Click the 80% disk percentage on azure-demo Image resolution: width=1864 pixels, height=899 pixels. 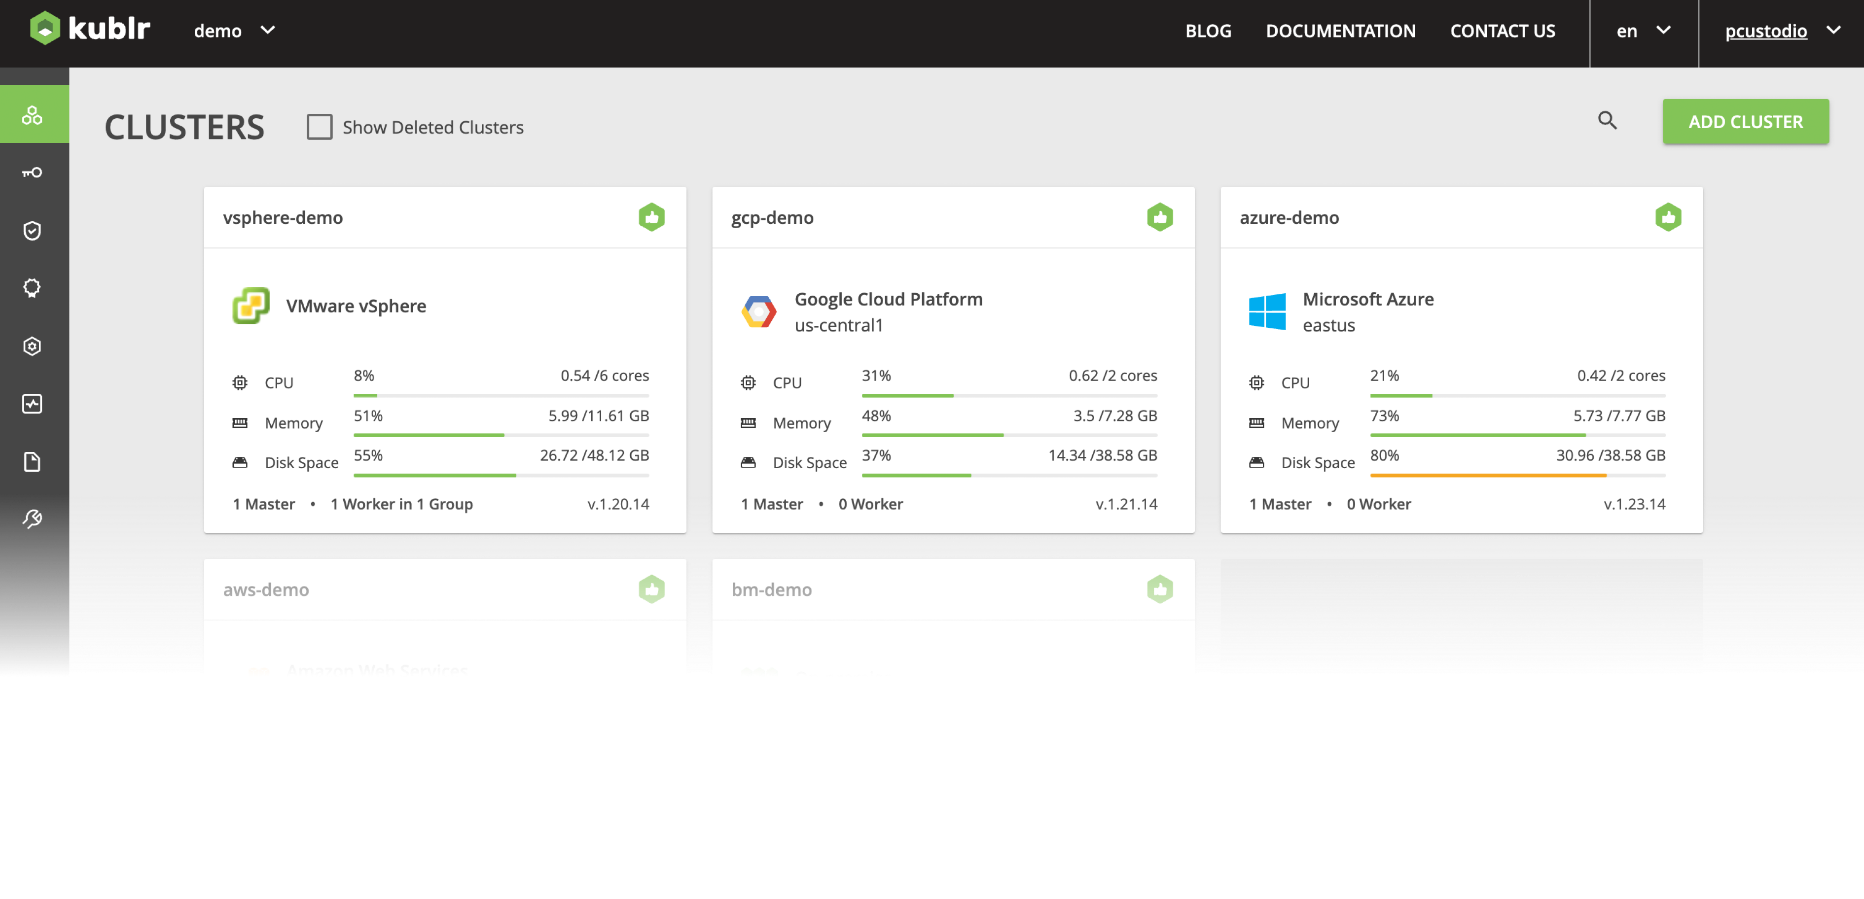(1384, 455)
